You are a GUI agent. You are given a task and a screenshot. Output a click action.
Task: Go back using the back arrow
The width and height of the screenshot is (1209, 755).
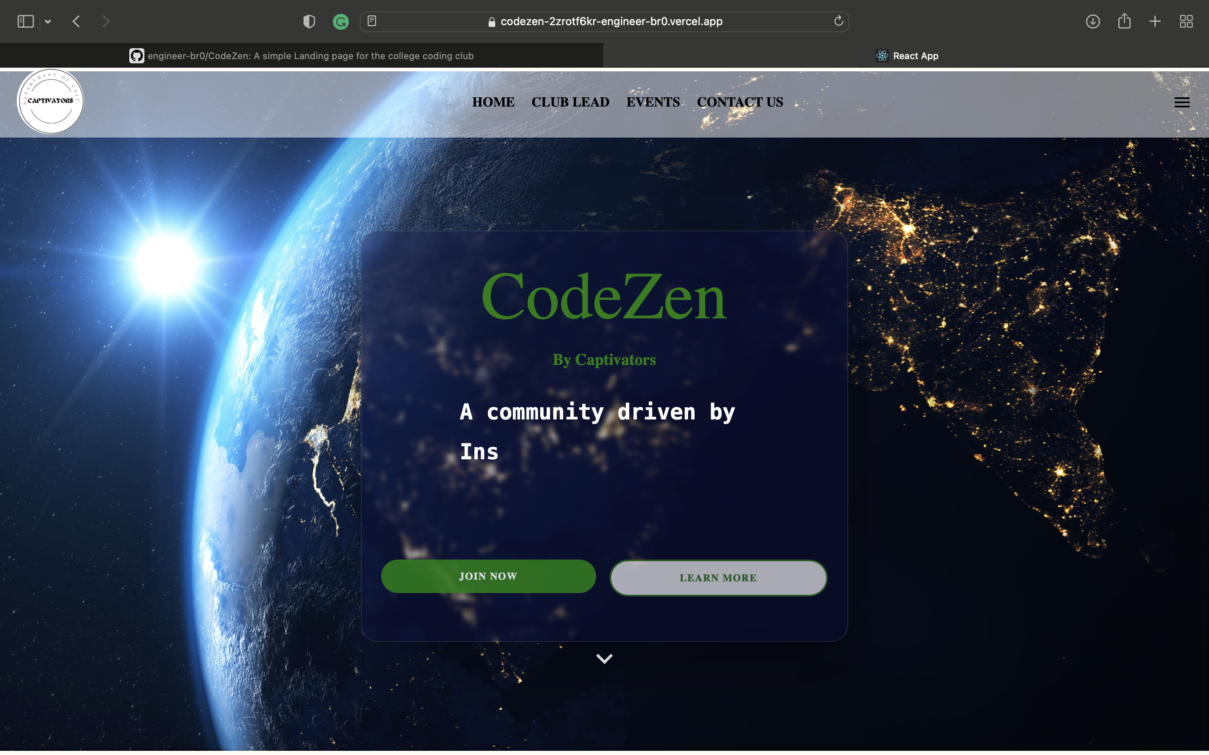[76, 21]
